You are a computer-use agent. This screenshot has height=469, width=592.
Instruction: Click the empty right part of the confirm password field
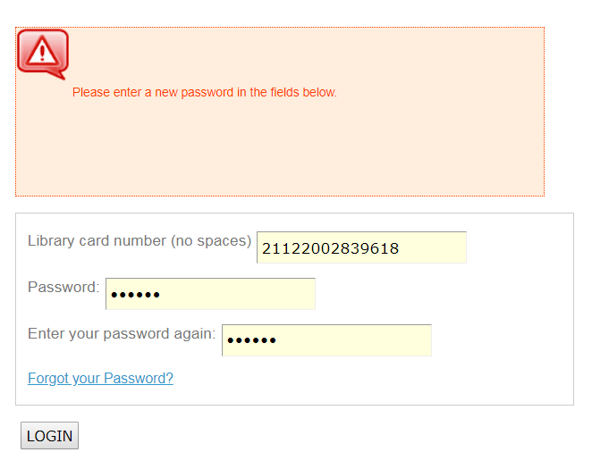[353, 340]
